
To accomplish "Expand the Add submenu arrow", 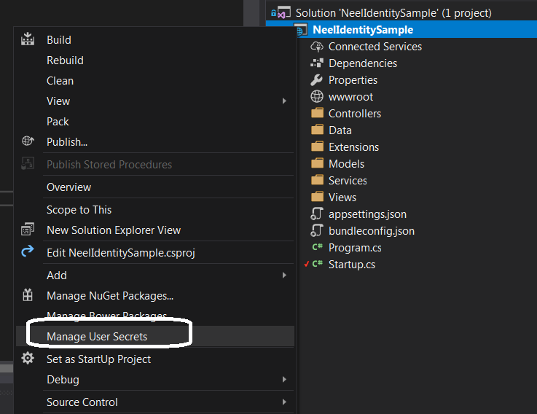I will 284,275.
